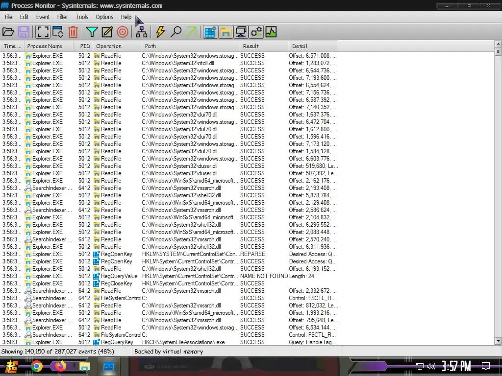Click Offset: 5,878,784 shell32.dll detail
The height and width of the screenshot is (376, 502).
[313, 195]
